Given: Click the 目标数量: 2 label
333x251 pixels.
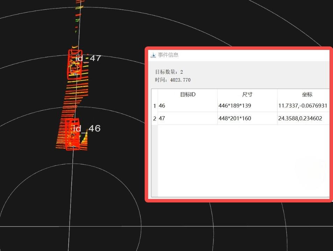Looking at the screenshot, I should tap(169, 72).
